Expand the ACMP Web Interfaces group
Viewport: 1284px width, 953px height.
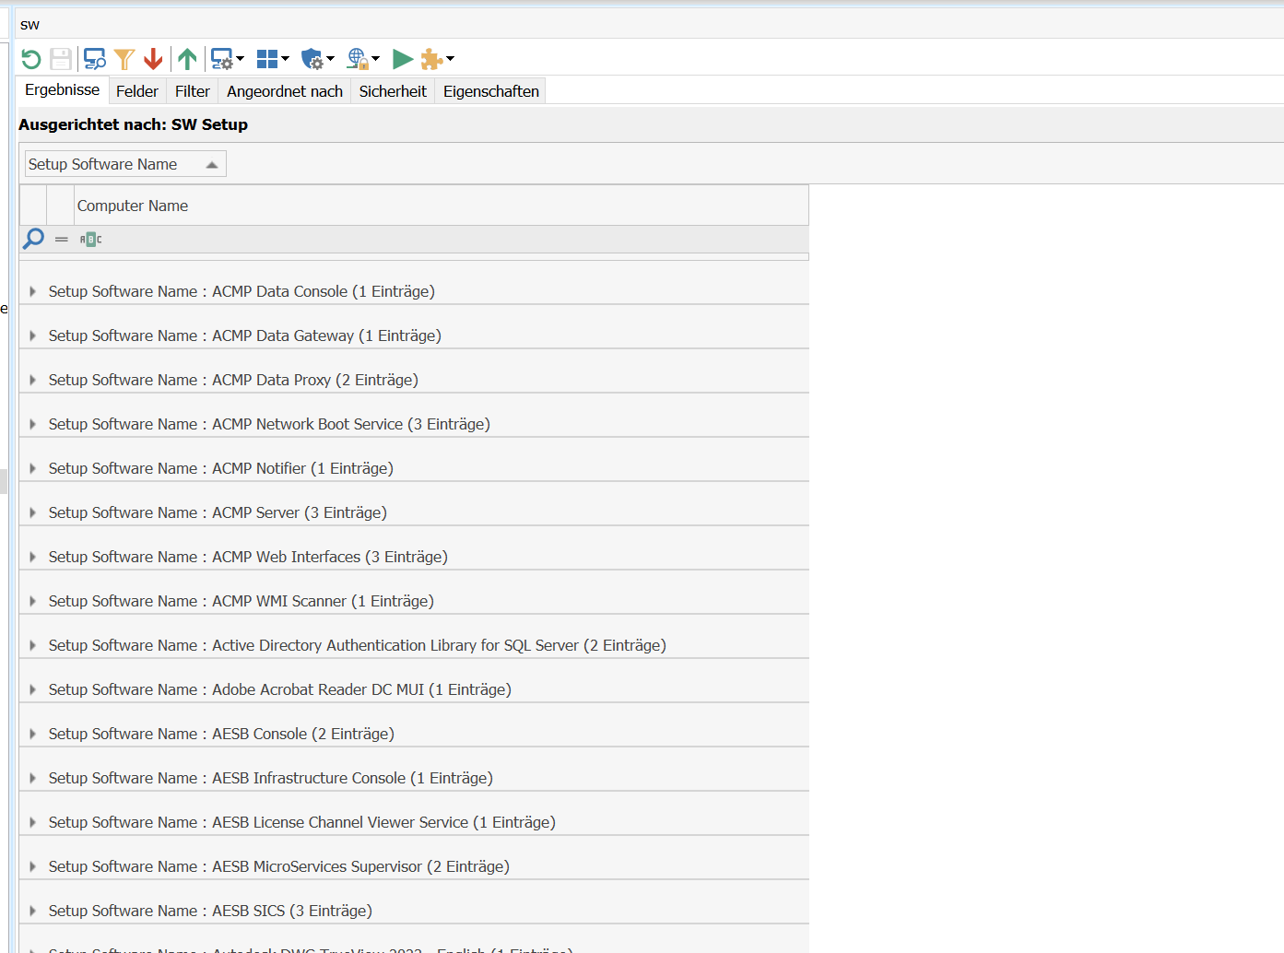32,557
